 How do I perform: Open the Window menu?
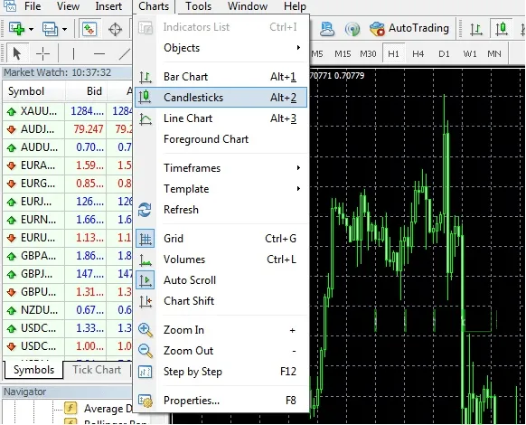pyautogui.click(x=248, y=6)
